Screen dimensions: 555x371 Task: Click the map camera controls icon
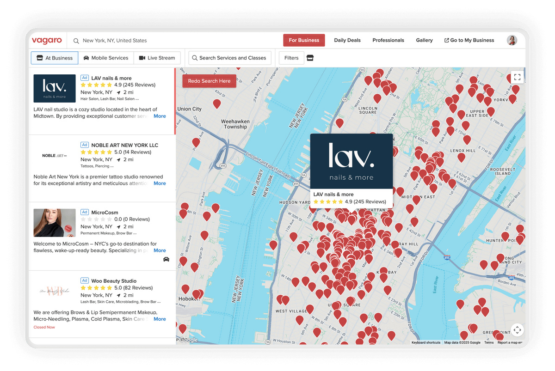pyautogui.click(x=517, y=329)
